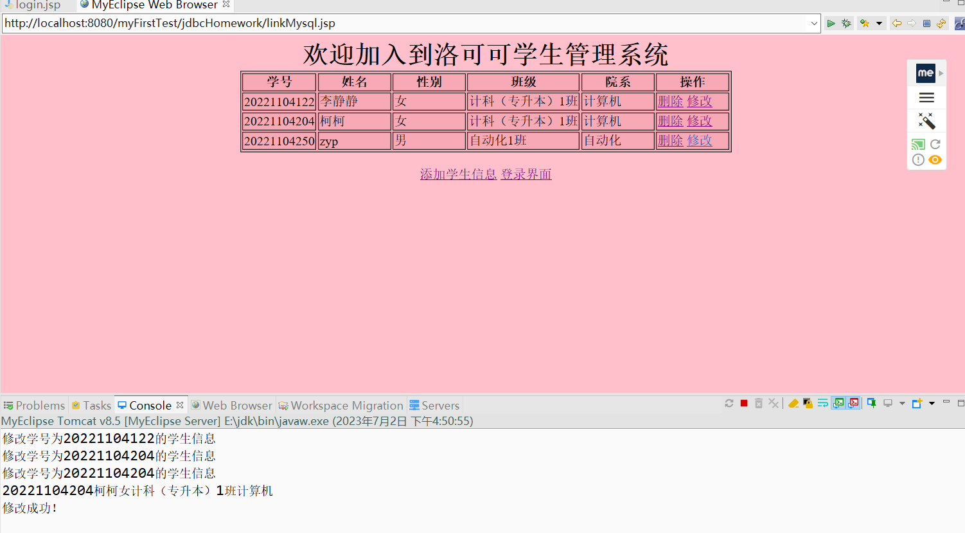Open the Tasks view tab
965x533 pixels.
coord(91,405)
